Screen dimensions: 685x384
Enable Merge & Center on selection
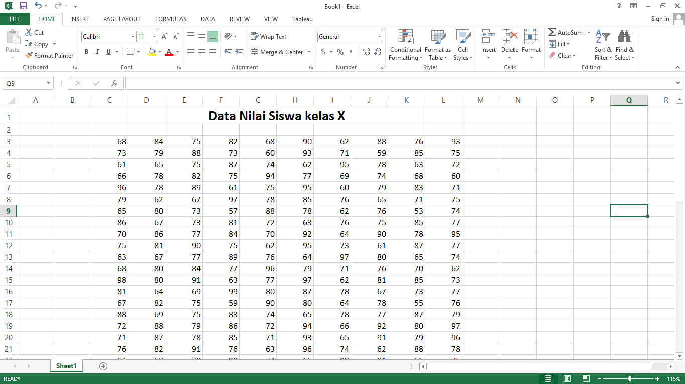coord(277,52)
